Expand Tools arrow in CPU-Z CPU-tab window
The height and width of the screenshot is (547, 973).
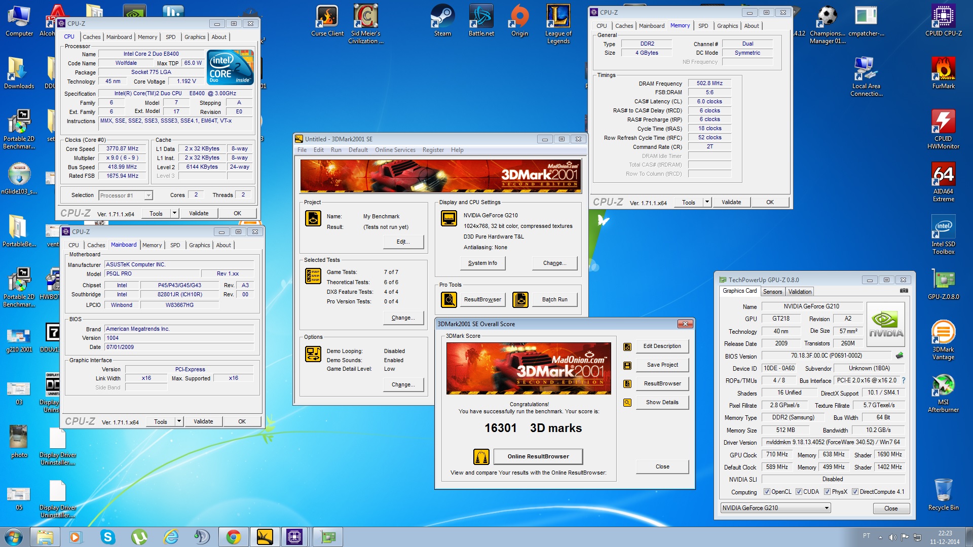pyautogui.click(x=174, y=213)
